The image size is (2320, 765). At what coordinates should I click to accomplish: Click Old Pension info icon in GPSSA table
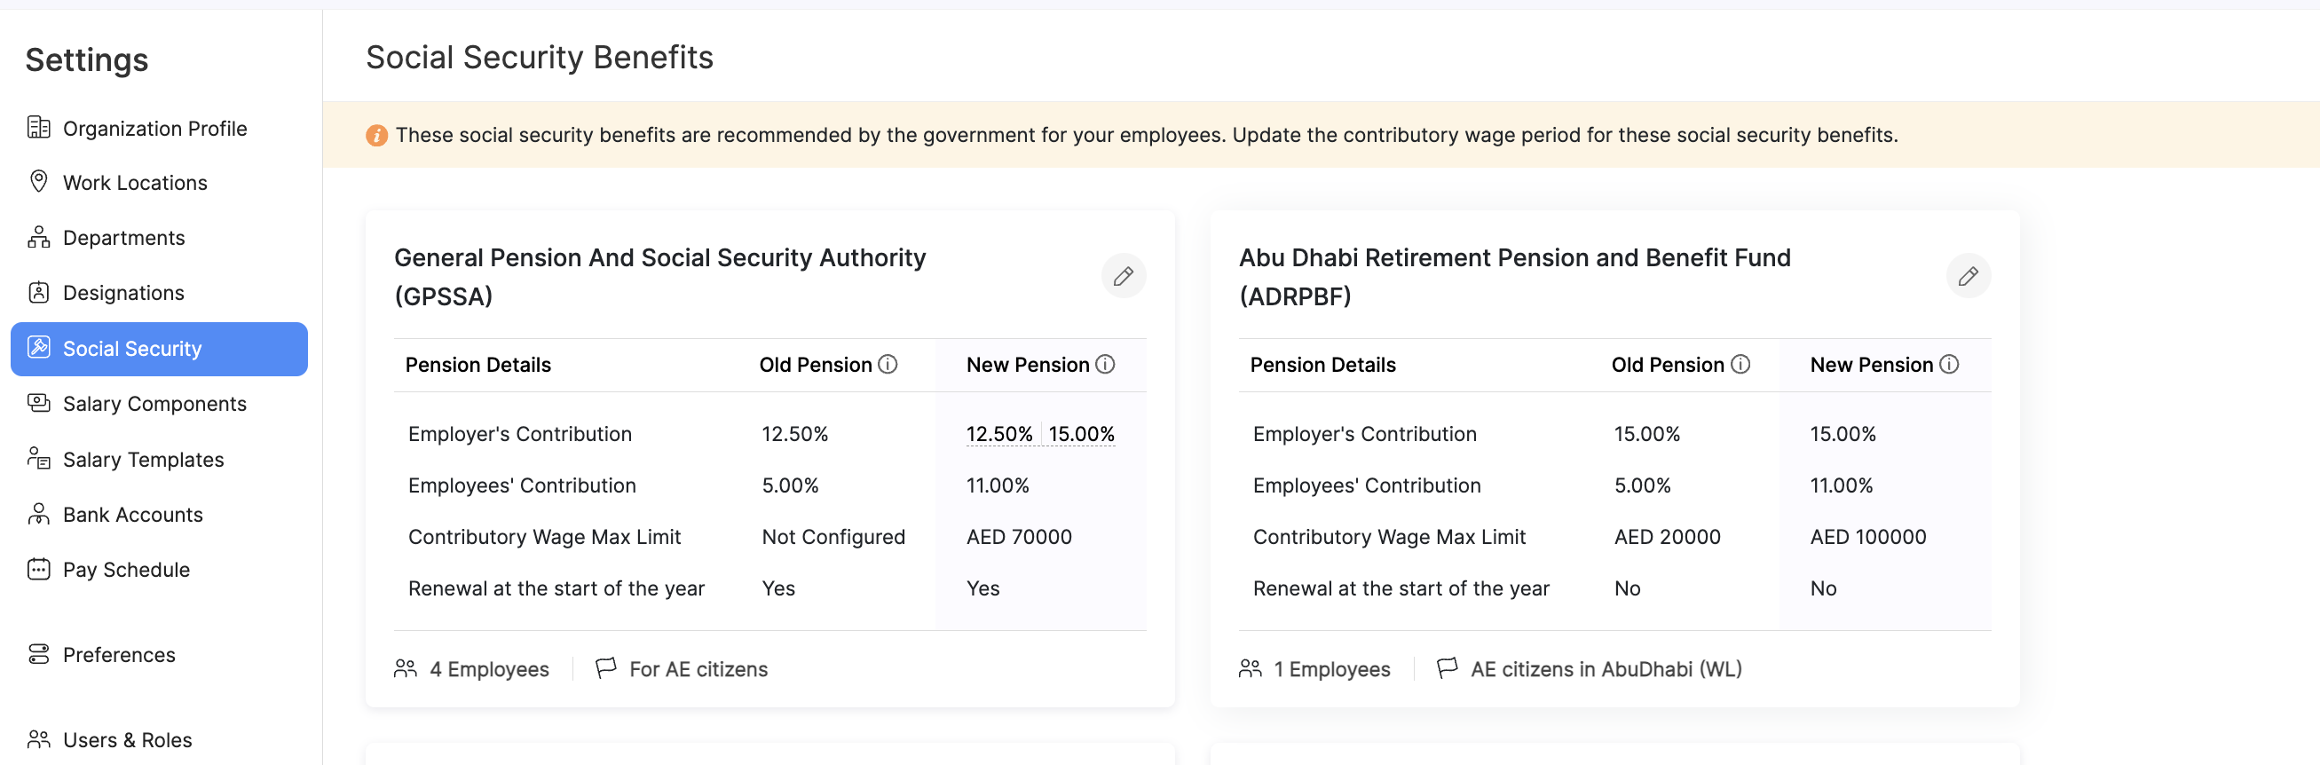[889, 365]
